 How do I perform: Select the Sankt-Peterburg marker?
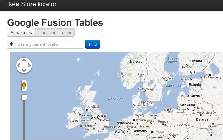point(210,75)
